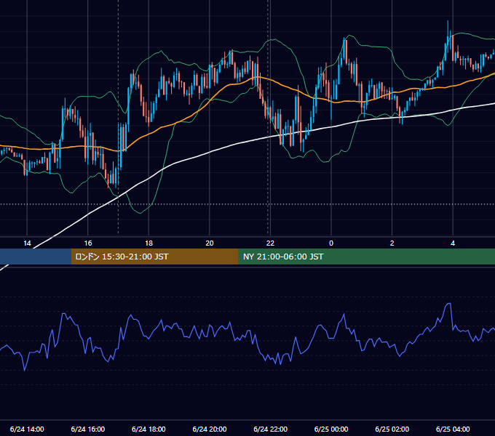Select the ロンドン 15:30-21:00 JST session bar
The height and width of the screenshot is (436, 495).
pos(154,257)
